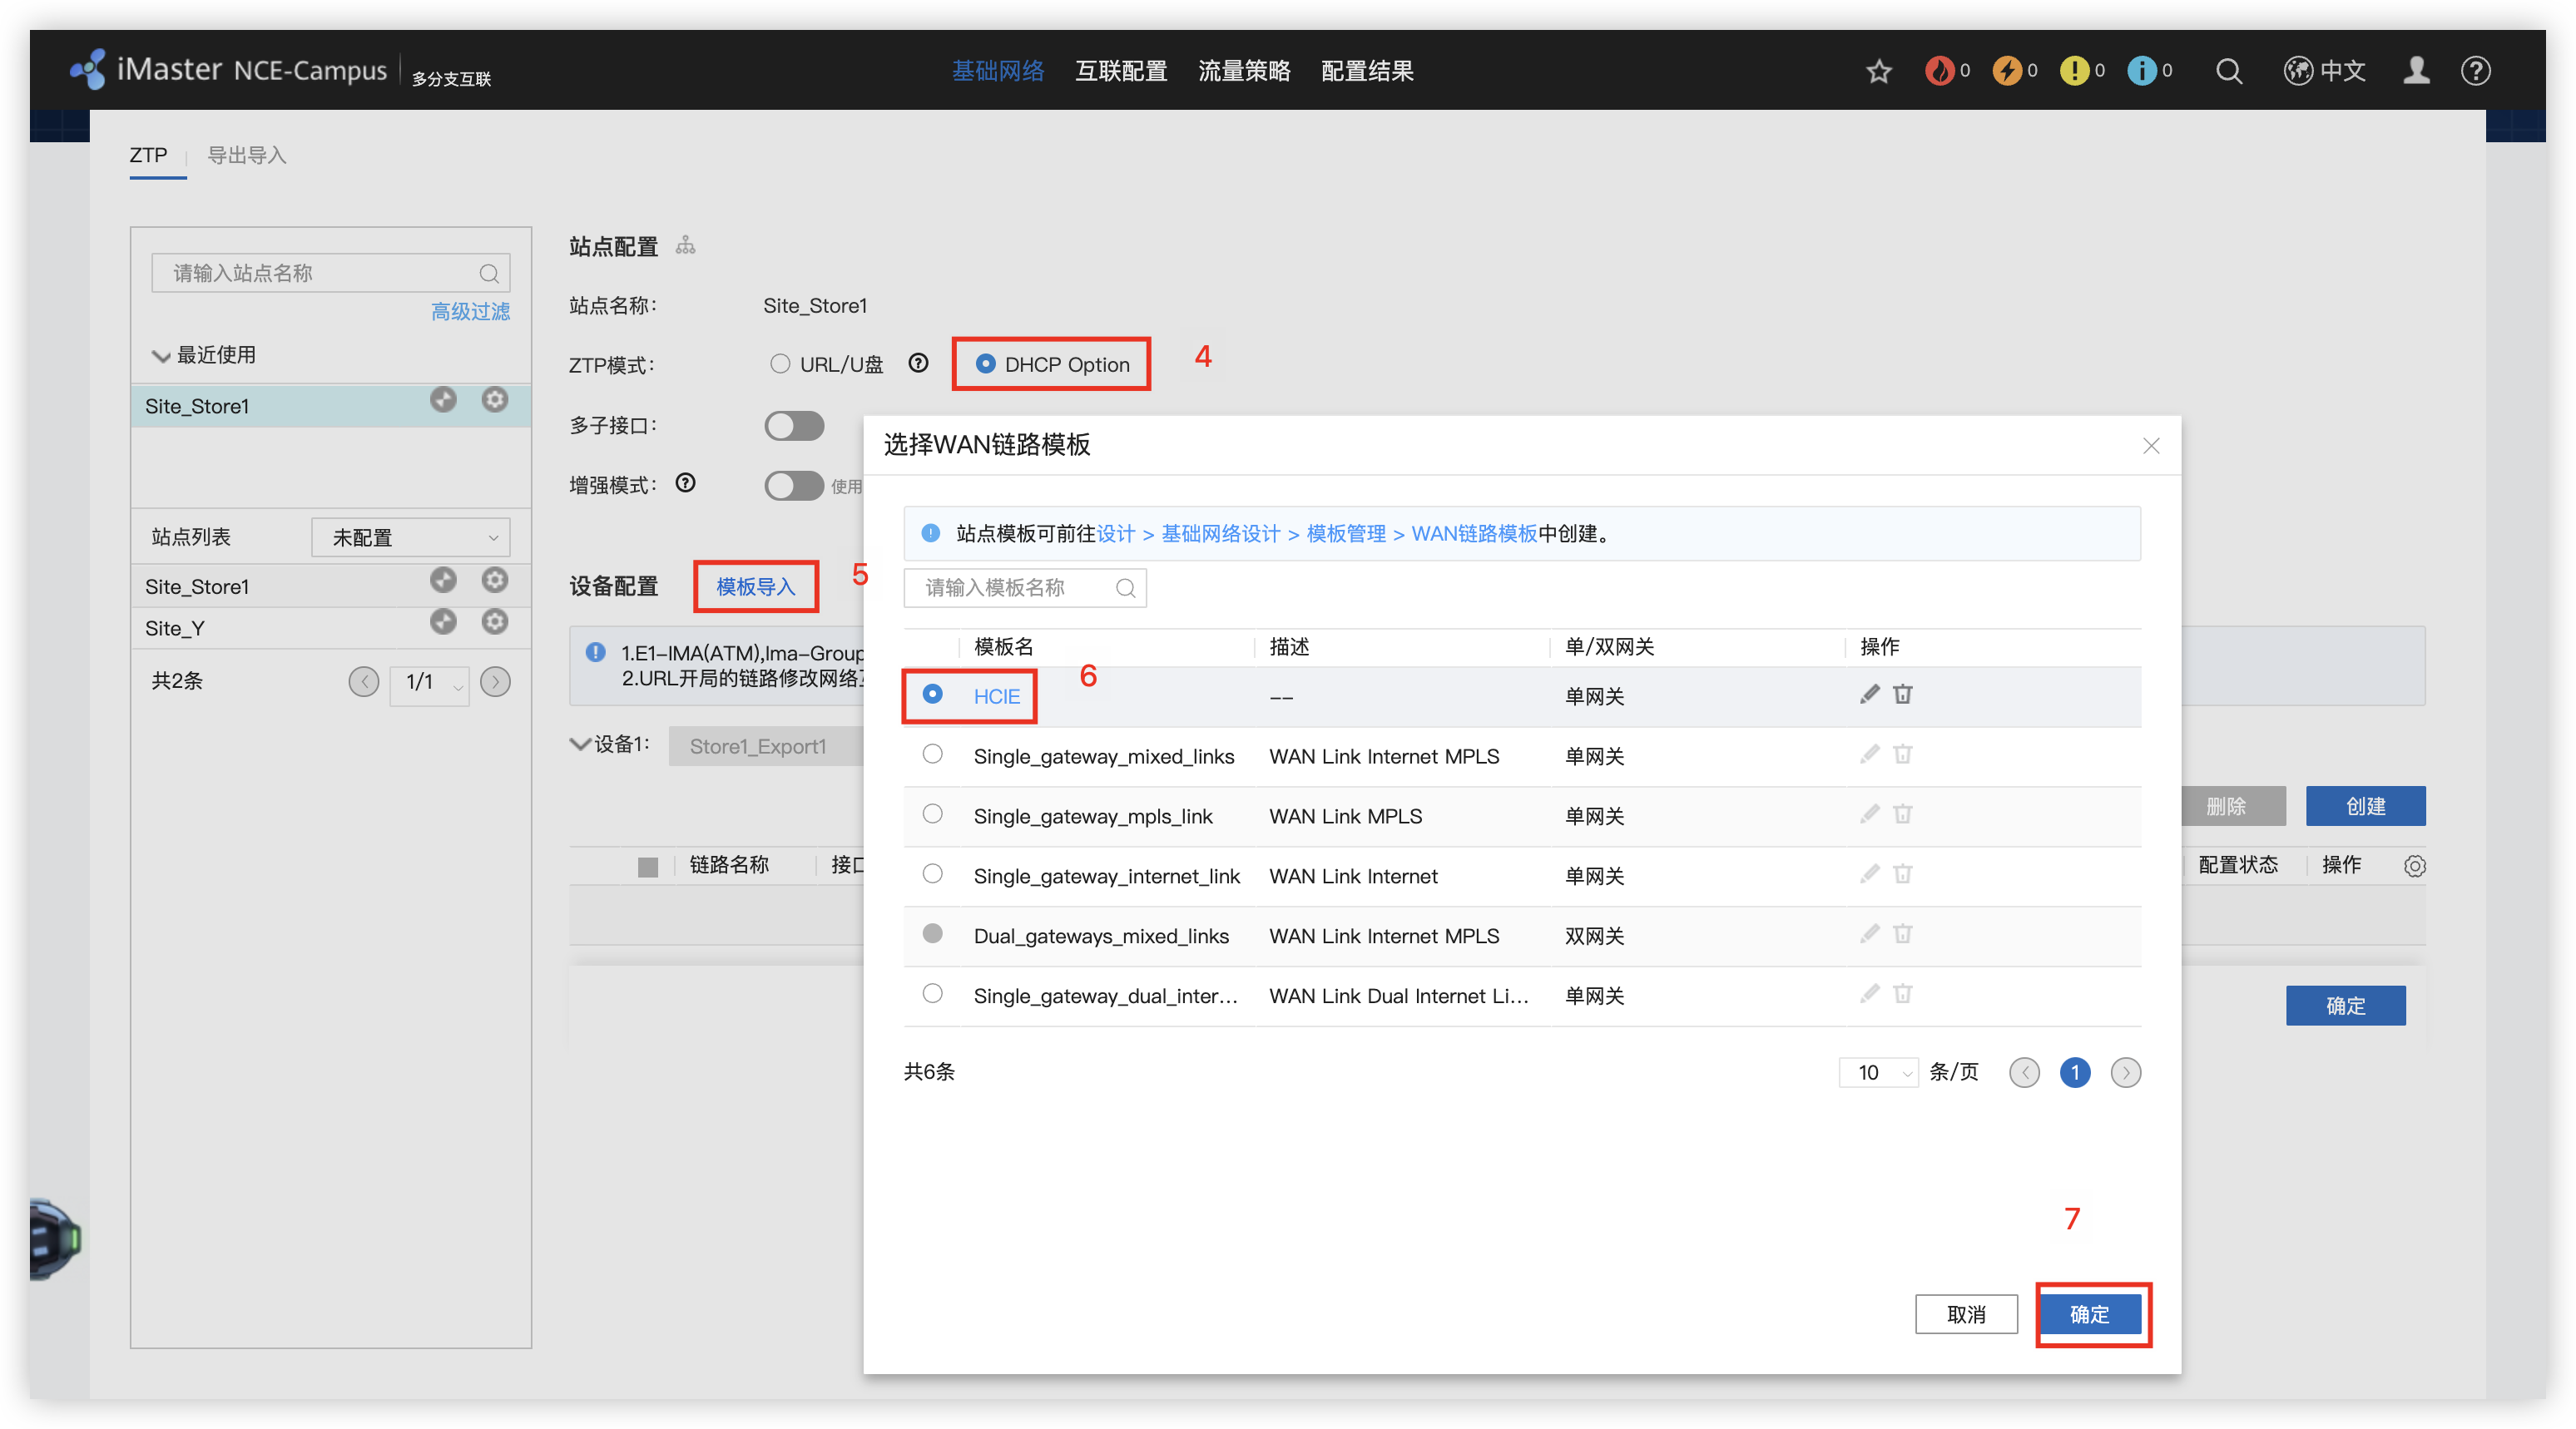Open table column settings gear icon
Screen dimensions: 2576x1429
tap(2414, 866)
